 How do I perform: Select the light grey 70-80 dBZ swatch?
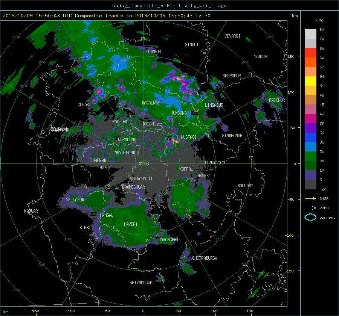click(x=310, y=34)
